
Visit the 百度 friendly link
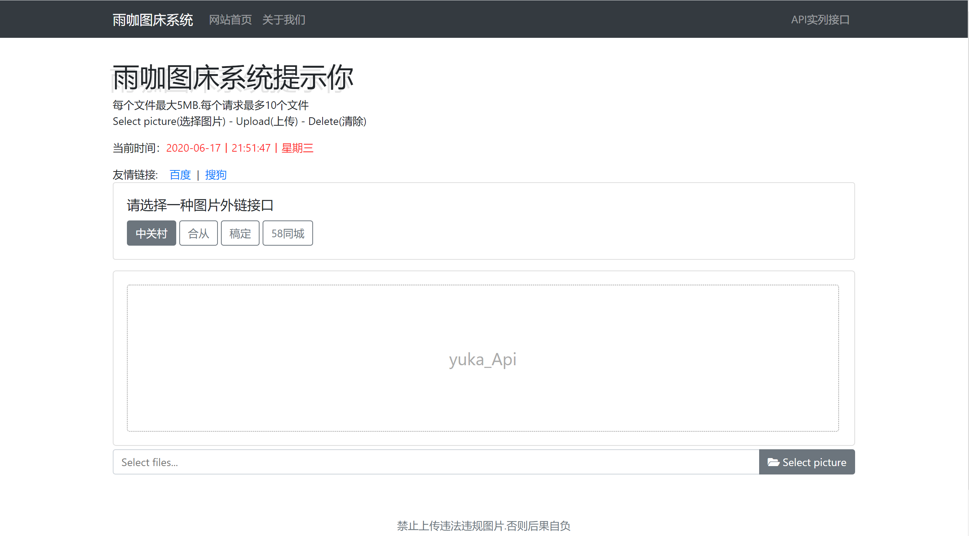(x=180, y=175)
